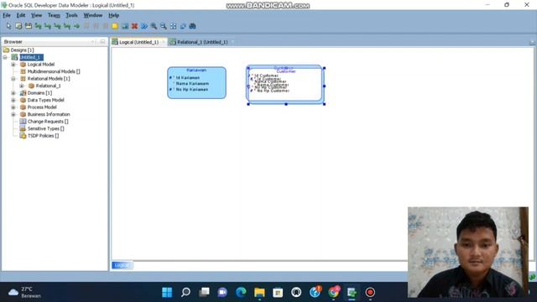Open the Edit menu
The width and height of the screenshot is (537, 302).
coord(21,15)
